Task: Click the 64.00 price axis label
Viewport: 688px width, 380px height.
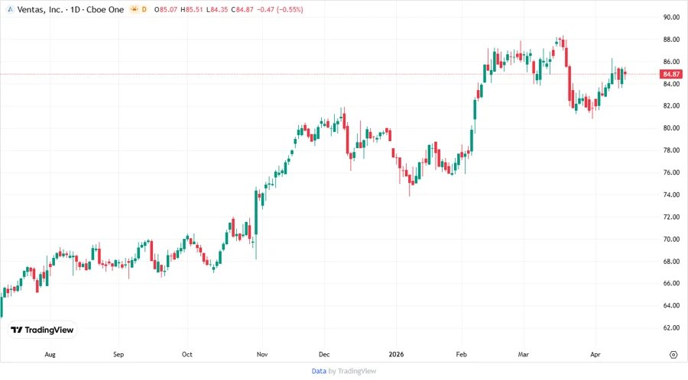Action: (x=671, y=305)
